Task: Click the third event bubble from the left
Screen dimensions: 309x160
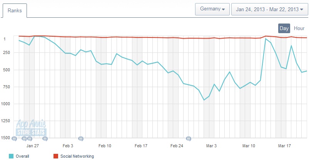Action: coord(30,138)
